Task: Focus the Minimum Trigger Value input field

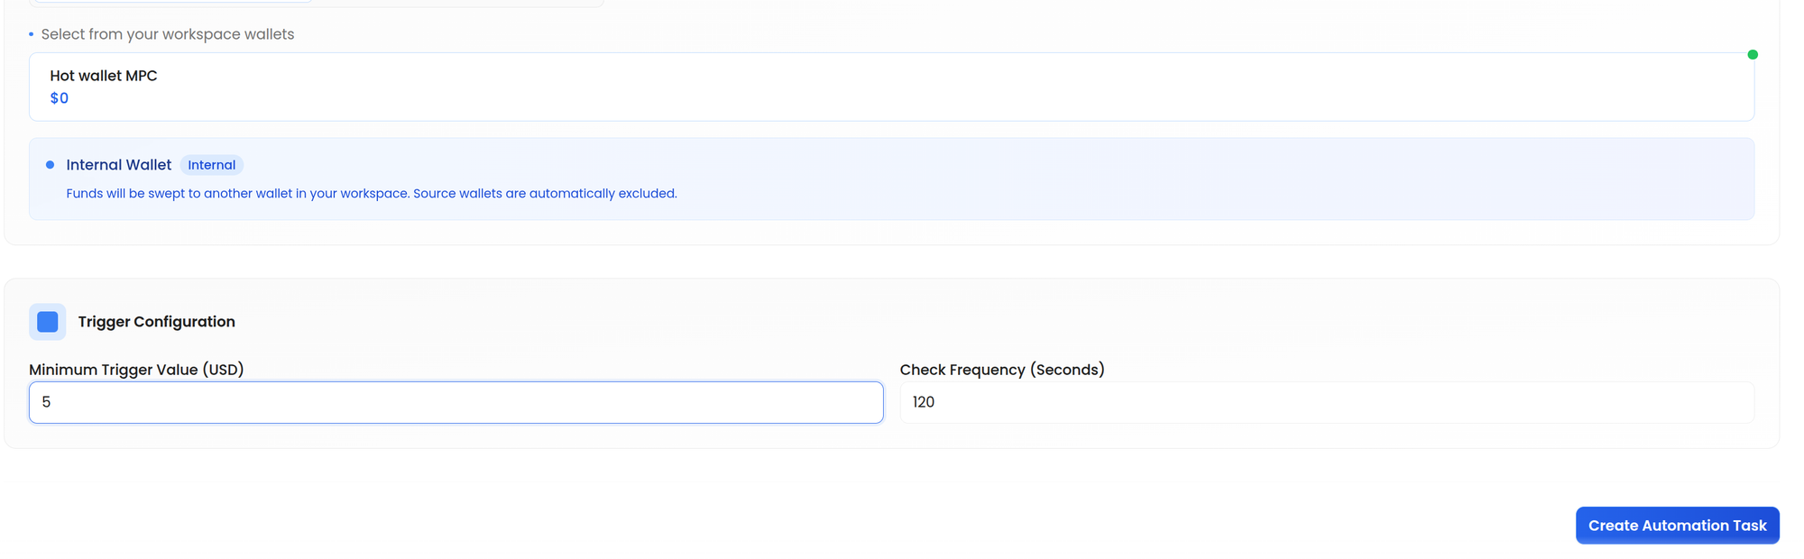Action: point(456,402)
